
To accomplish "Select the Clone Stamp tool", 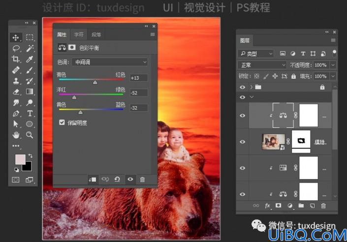I will 16,81.
